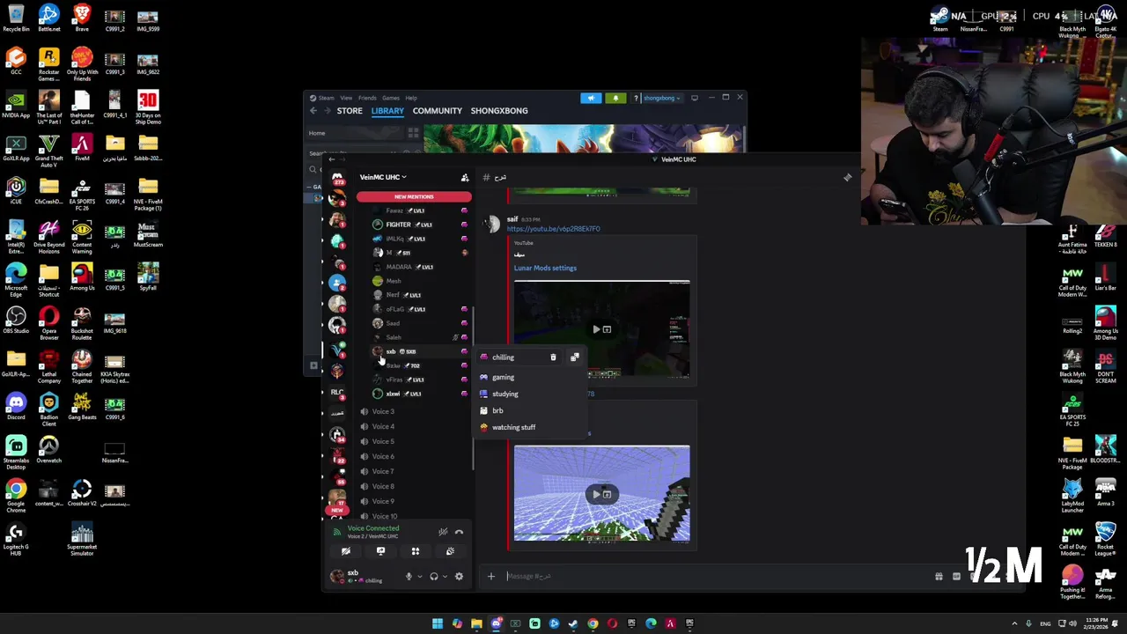The width and height of the screenshot is (1127, 634).
Task: Start an activity button in voice panel
Action: (x=416, y=551)
